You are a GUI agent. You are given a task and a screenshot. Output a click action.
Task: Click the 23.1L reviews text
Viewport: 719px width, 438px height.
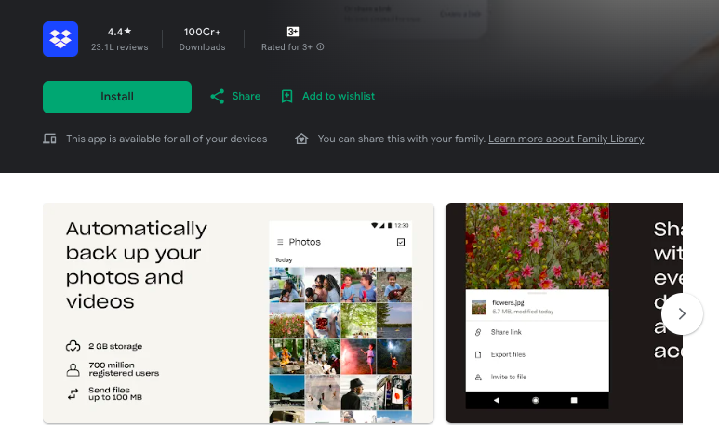click(x=119, y=47)
